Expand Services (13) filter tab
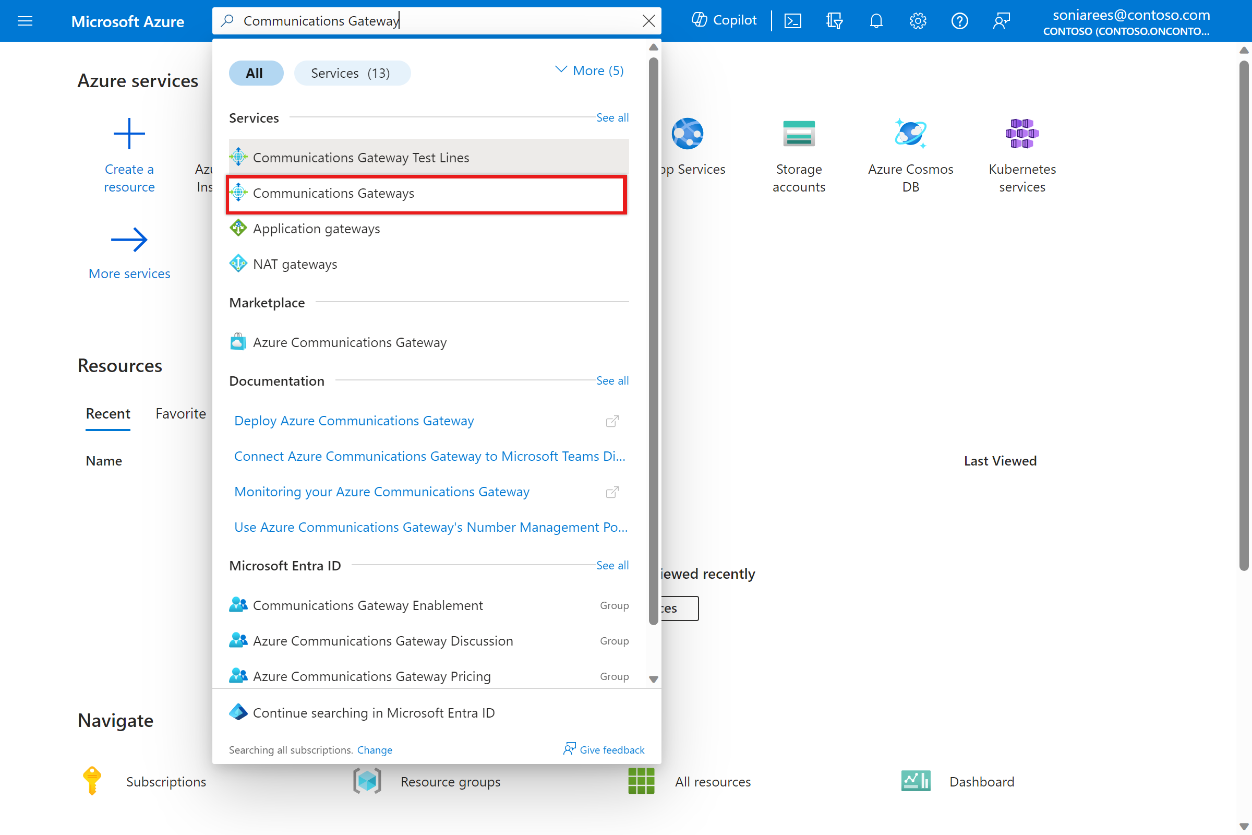Screen dimensions: 1252x835 [x=352, y=72]
